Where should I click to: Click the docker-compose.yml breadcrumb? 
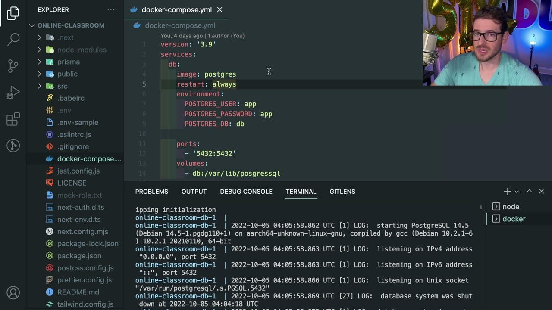coord(180,25)
